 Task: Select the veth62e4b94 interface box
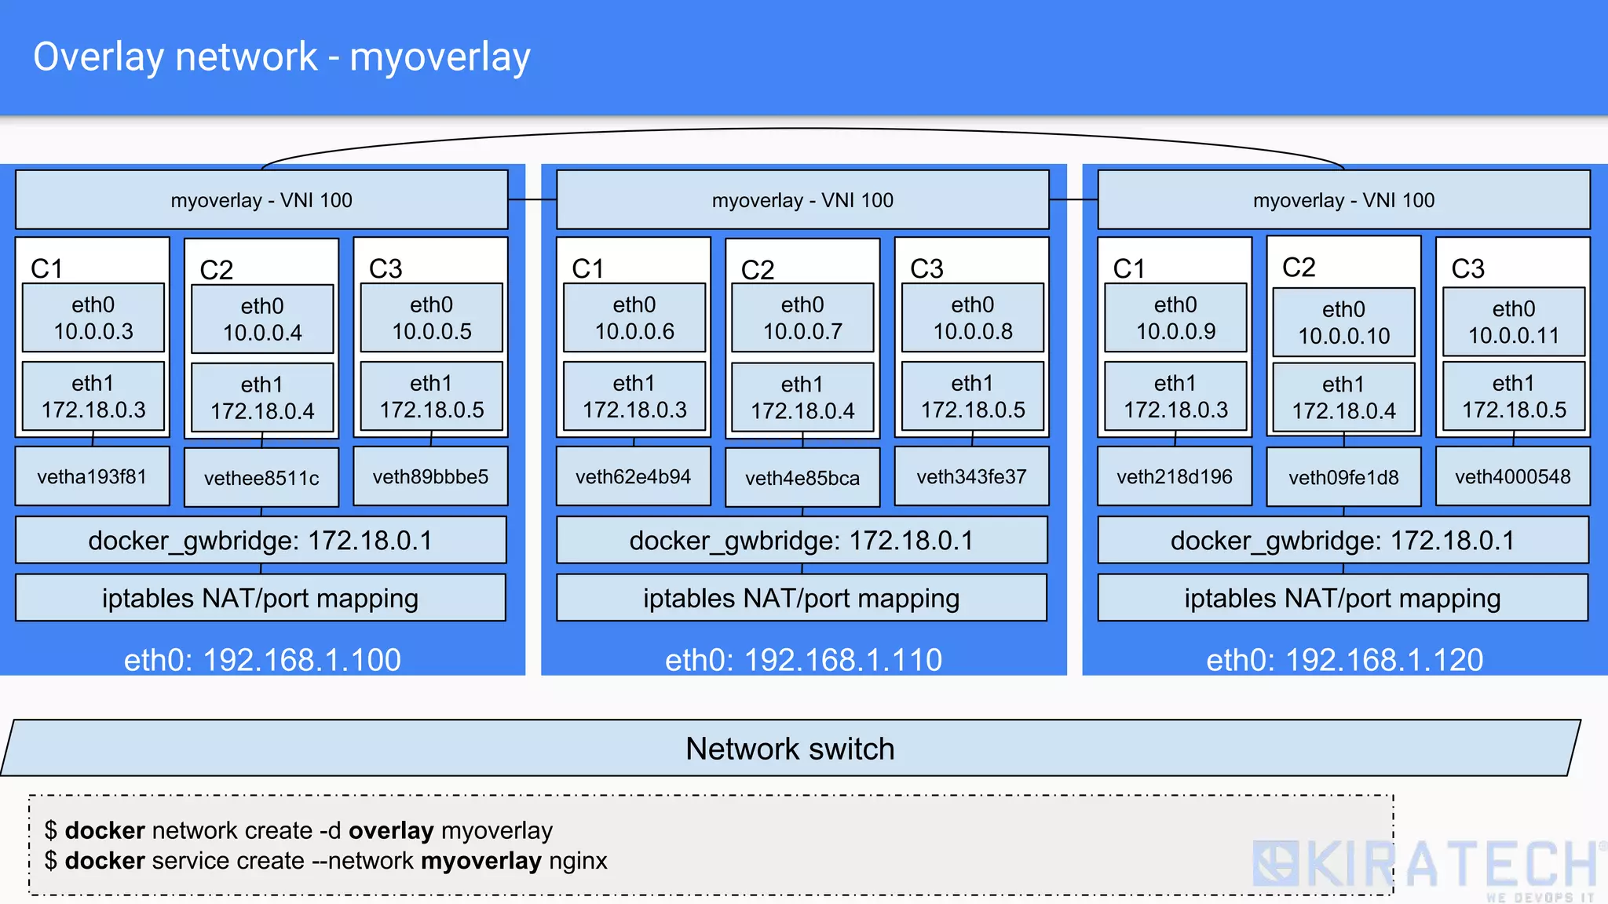tap(633, 476)
